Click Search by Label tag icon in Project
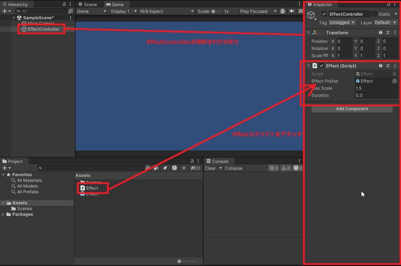 tap(165, 168)
